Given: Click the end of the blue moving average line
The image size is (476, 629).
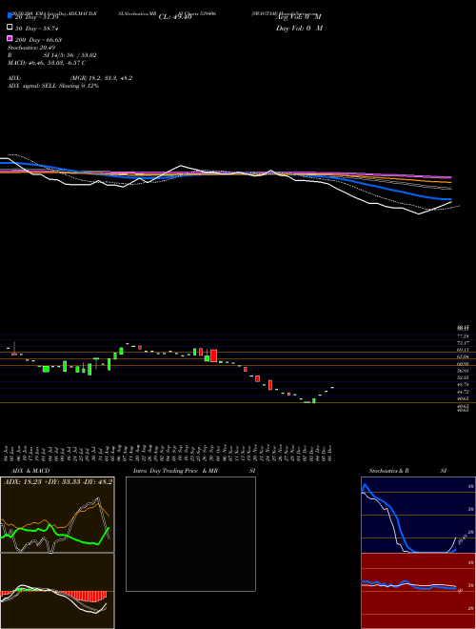Looking at the screenshot, I should coord(450,199).
